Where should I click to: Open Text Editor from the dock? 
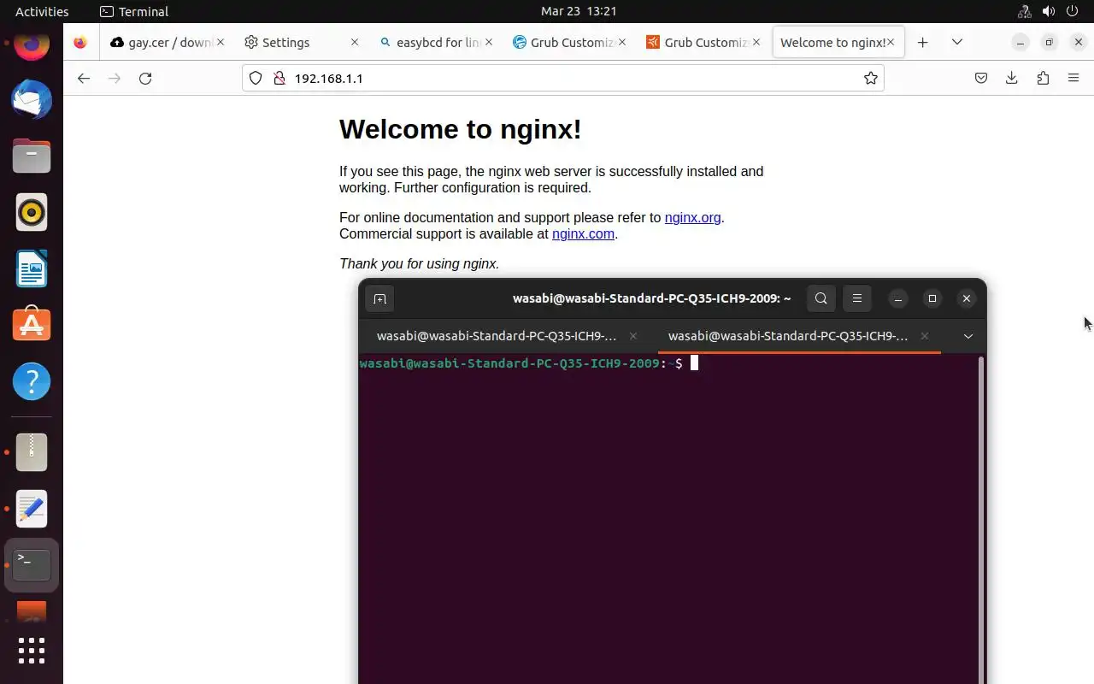[x=32, y=509]
